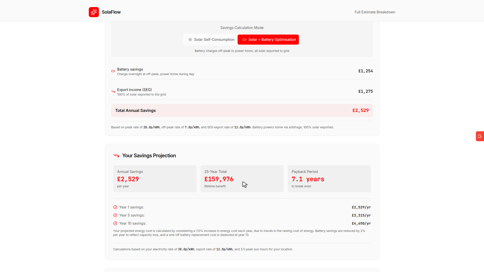Click 'Battery charges off-peak to power home' description
This screenshot has height=272, width=484.
(x=242, y=51)
